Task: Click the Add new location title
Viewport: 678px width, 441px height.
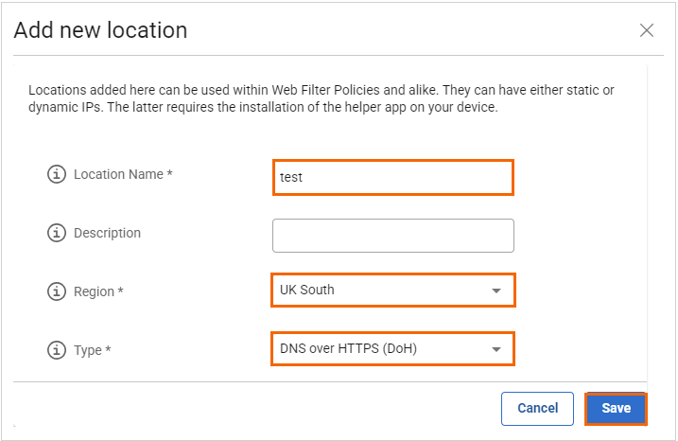Action: point(100,30)
